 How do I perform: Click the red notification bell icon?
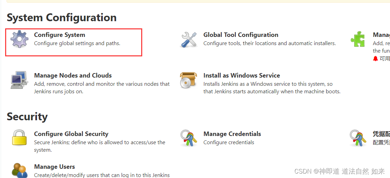pyautogui.click(x=375, y=58)
